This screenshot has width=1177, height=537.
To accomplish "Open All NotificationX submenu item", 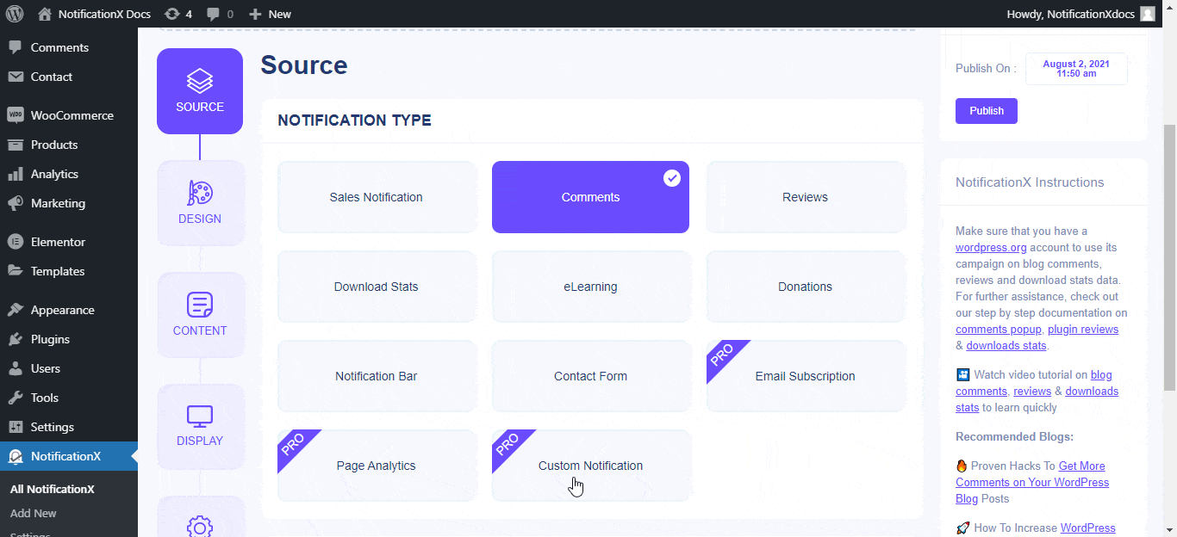I will [52, 489].
